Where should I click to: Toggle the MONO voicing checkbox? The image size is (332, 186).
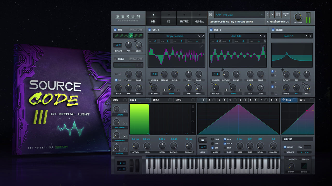point(285,147)
